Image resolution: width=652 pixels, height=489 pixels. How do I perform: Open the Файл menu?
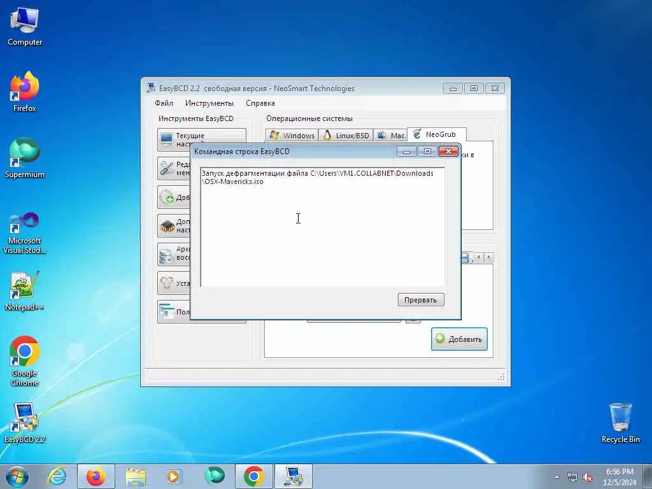coord(164,103)
